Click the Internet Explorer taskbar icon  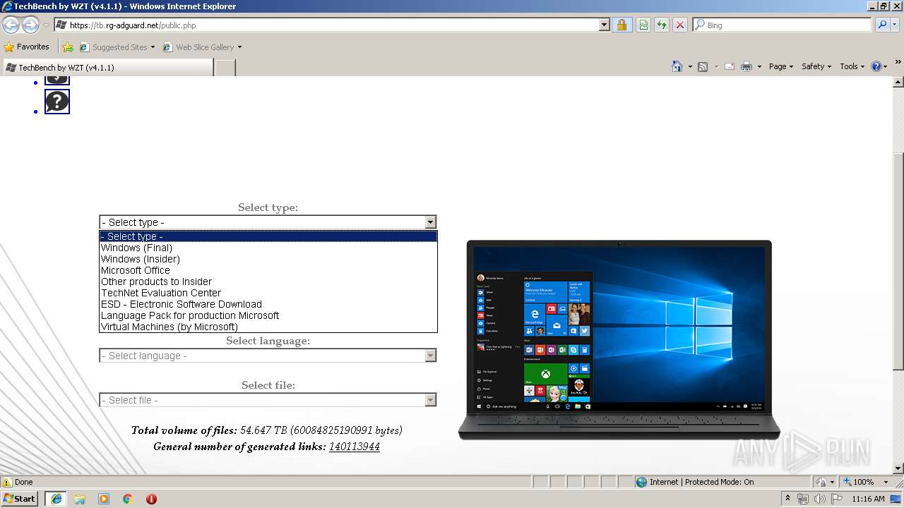click(x=56, y=499)
